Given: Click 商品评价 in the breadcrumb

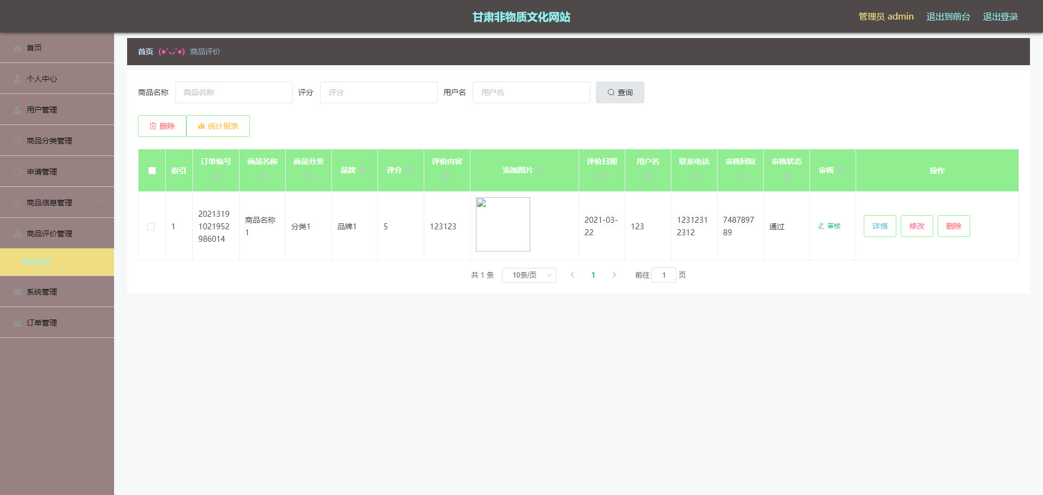Looking at the screenshot, I should pos(205,52).
